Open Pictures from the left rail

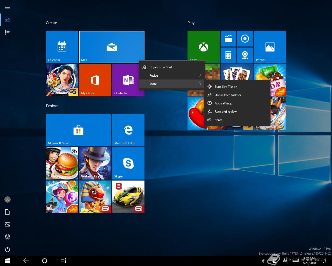click(8, 224)
